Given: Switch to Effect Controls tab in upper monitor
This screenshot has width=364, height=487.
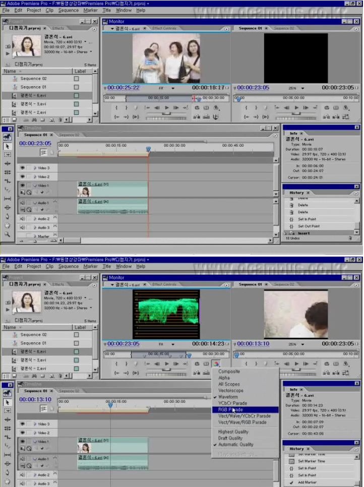Looking at the screenshot, I should pyautogui.click(x=164, y=28).
